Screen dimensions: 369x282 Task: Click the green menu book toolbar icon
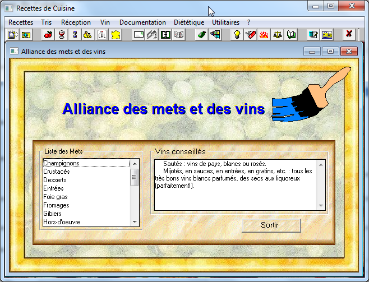(x=165, y=35)
